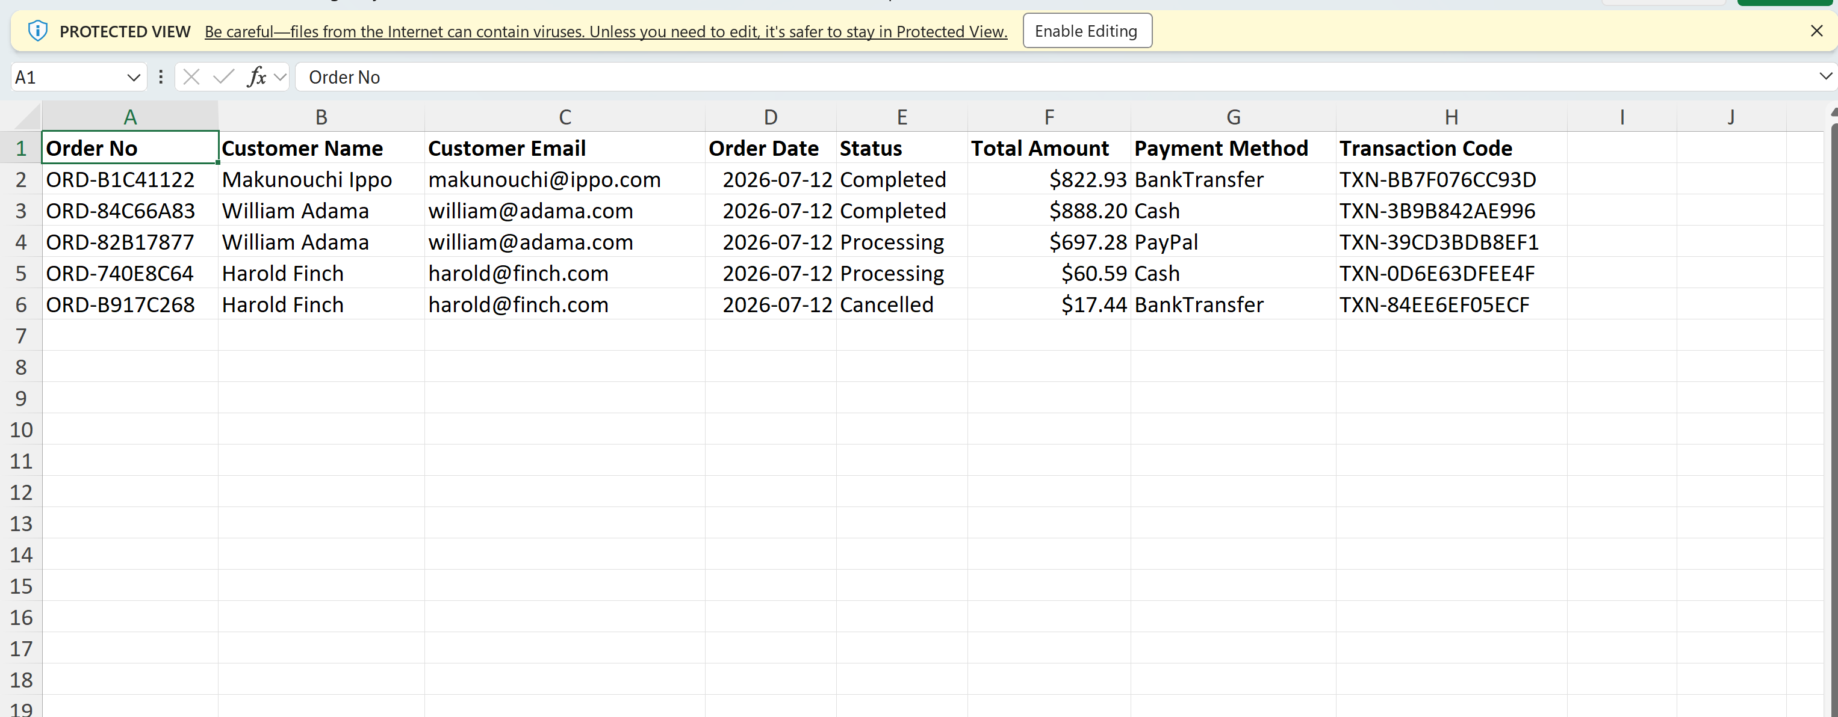Select column G header
Image resolution: width=1838 pixels, height=717 pixels.
1233,116
